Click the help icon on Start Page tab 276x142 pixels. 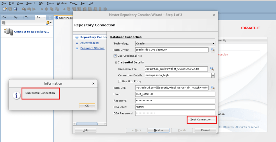tap(56, 17)
